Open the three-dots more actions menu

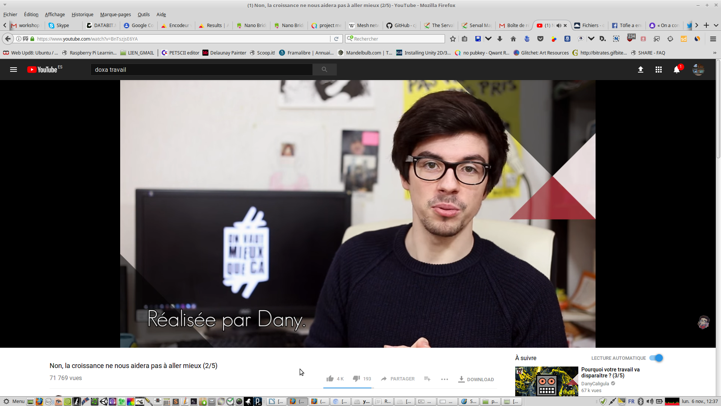445,379
